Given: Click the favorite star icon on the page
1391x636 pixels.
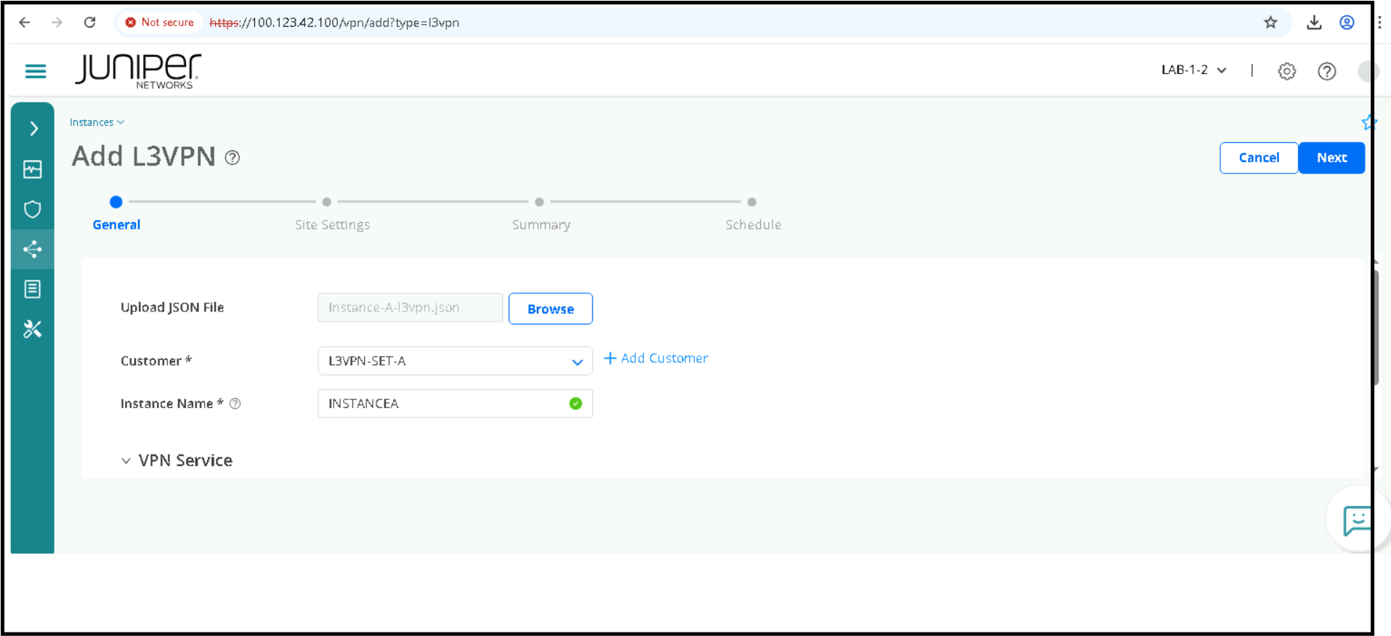Looking at the screenshot, I should 1368,123.
